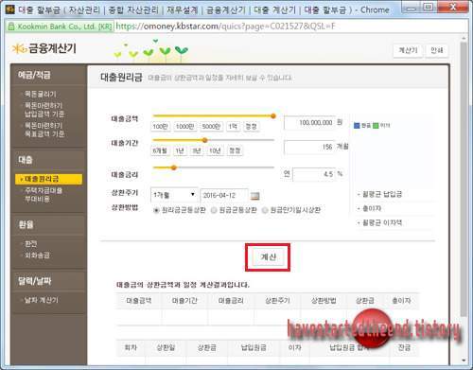This screenshot has height=370, width=473.
Task: Set loan amount with 5000만 preset
Action: [211, 127]
